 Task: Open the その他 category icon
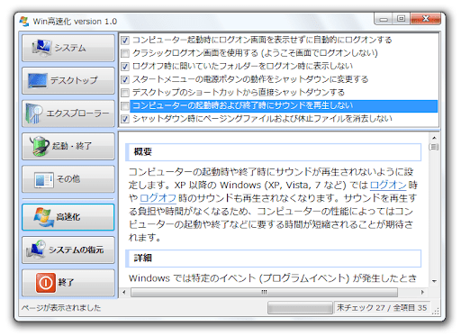pos(44,179)
